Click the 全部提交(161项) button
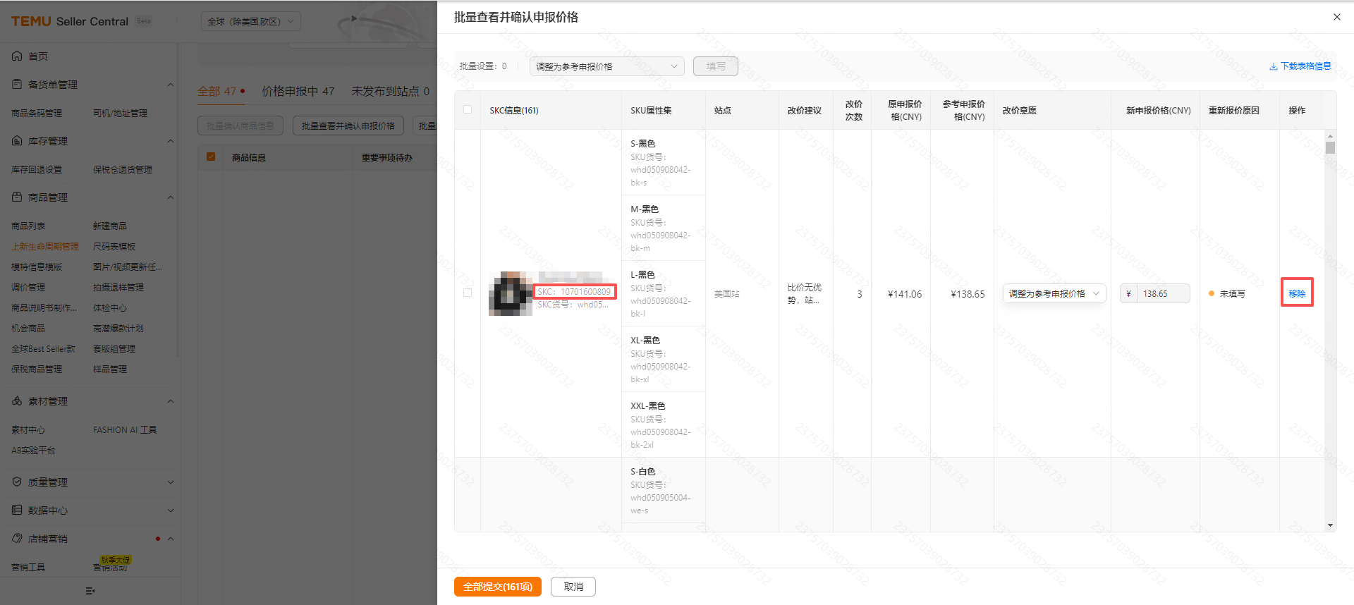Image resolution: width=1354 pixels, height=605 pixels. click(497, 587)
